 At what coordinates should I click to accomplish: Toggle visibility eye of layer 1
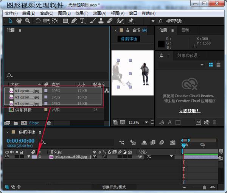7,156
